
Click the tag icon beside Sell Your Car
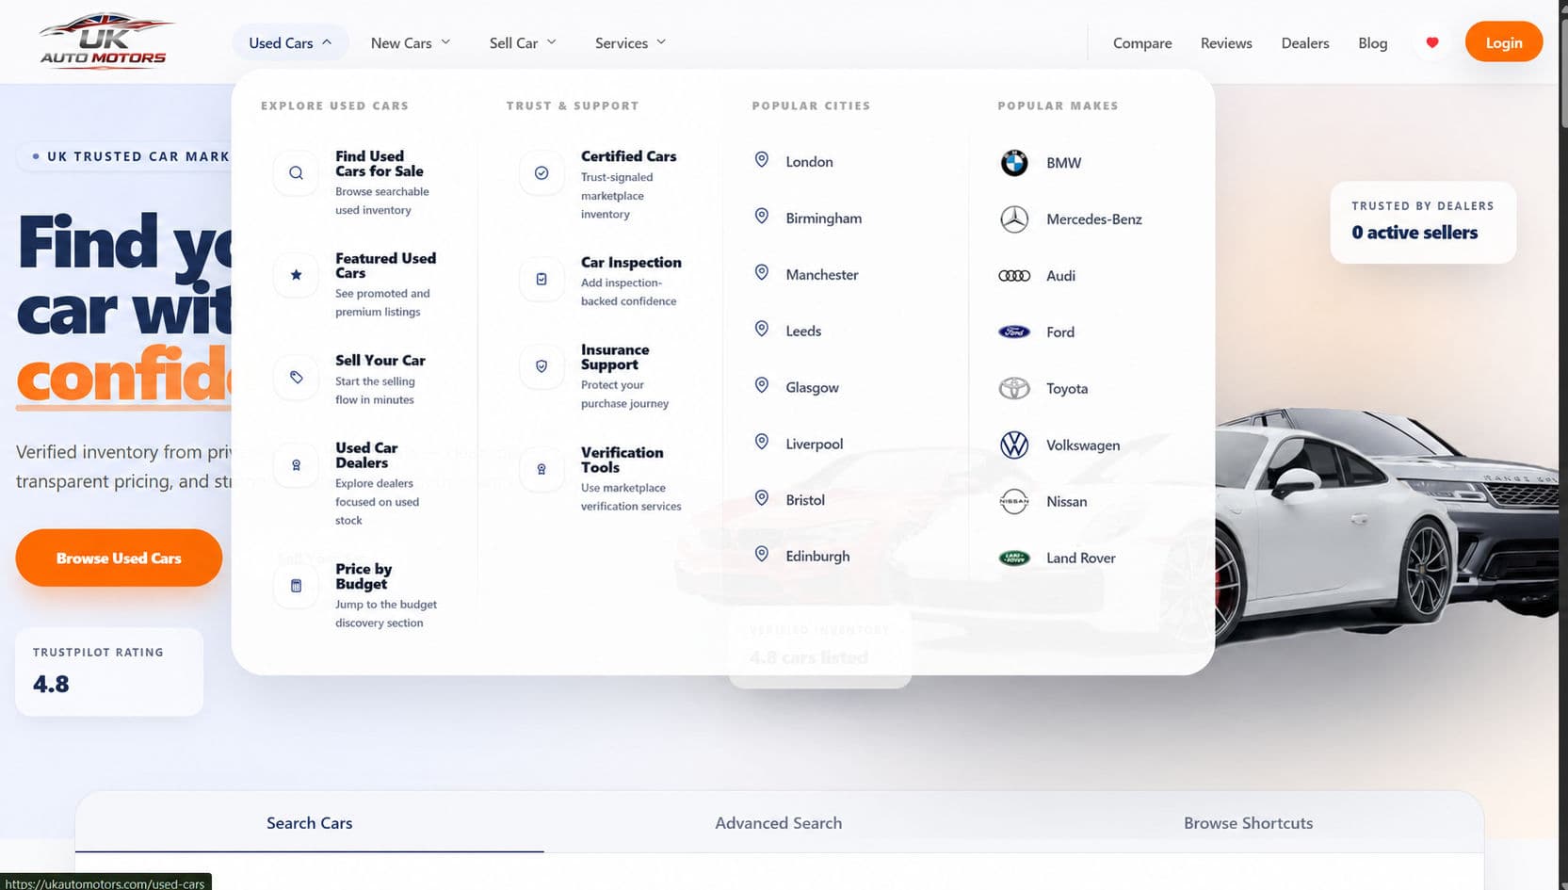(x=296, y=377)
